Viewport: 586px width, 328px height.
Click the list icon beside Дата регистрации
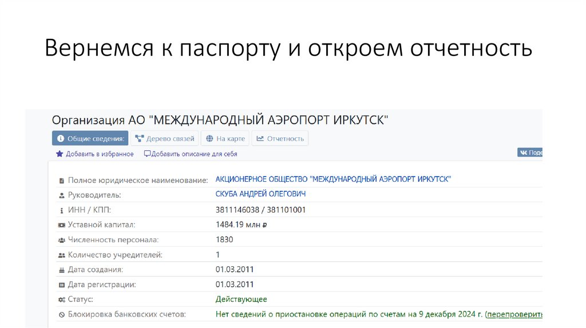pos(62,285)
